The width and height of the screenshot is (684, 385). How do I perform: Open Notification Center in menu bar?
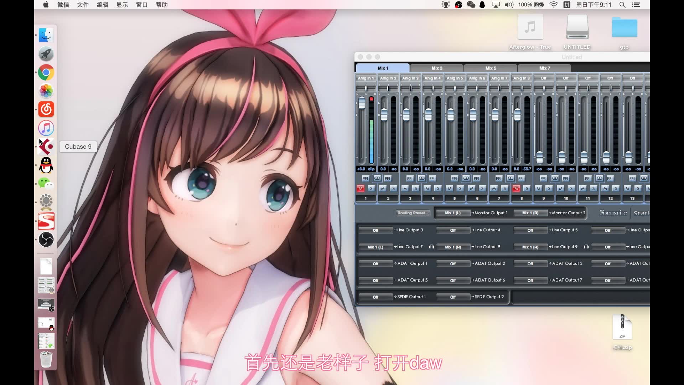tap(636, 5)
